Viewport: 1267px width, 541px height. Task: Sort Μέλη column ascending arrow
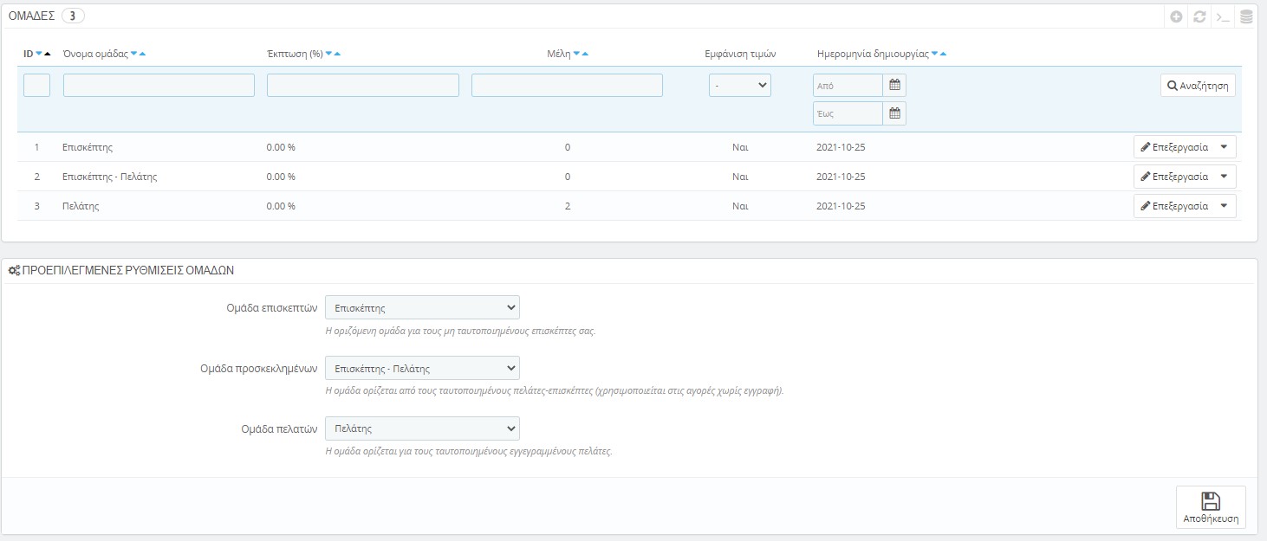[586, 54]
